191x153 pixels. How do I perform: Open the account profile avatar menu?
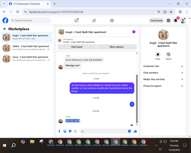(183, 21)
